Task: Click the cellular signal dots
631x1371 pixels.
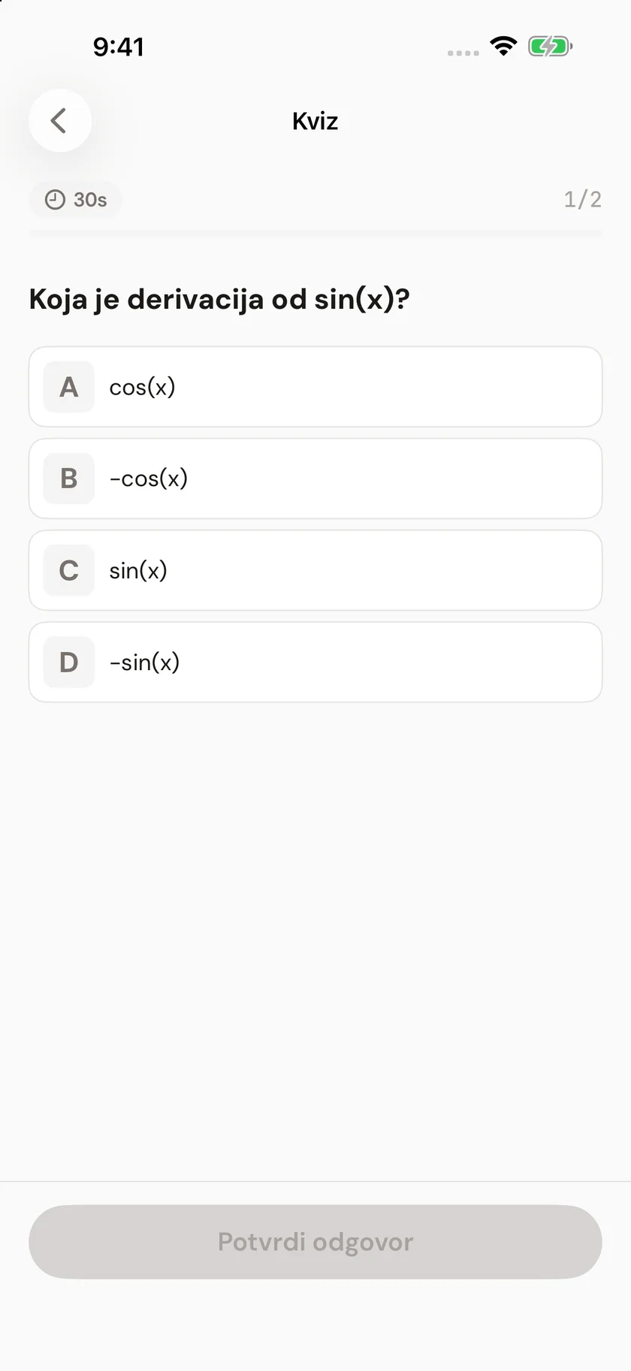Action: [463, 53]
